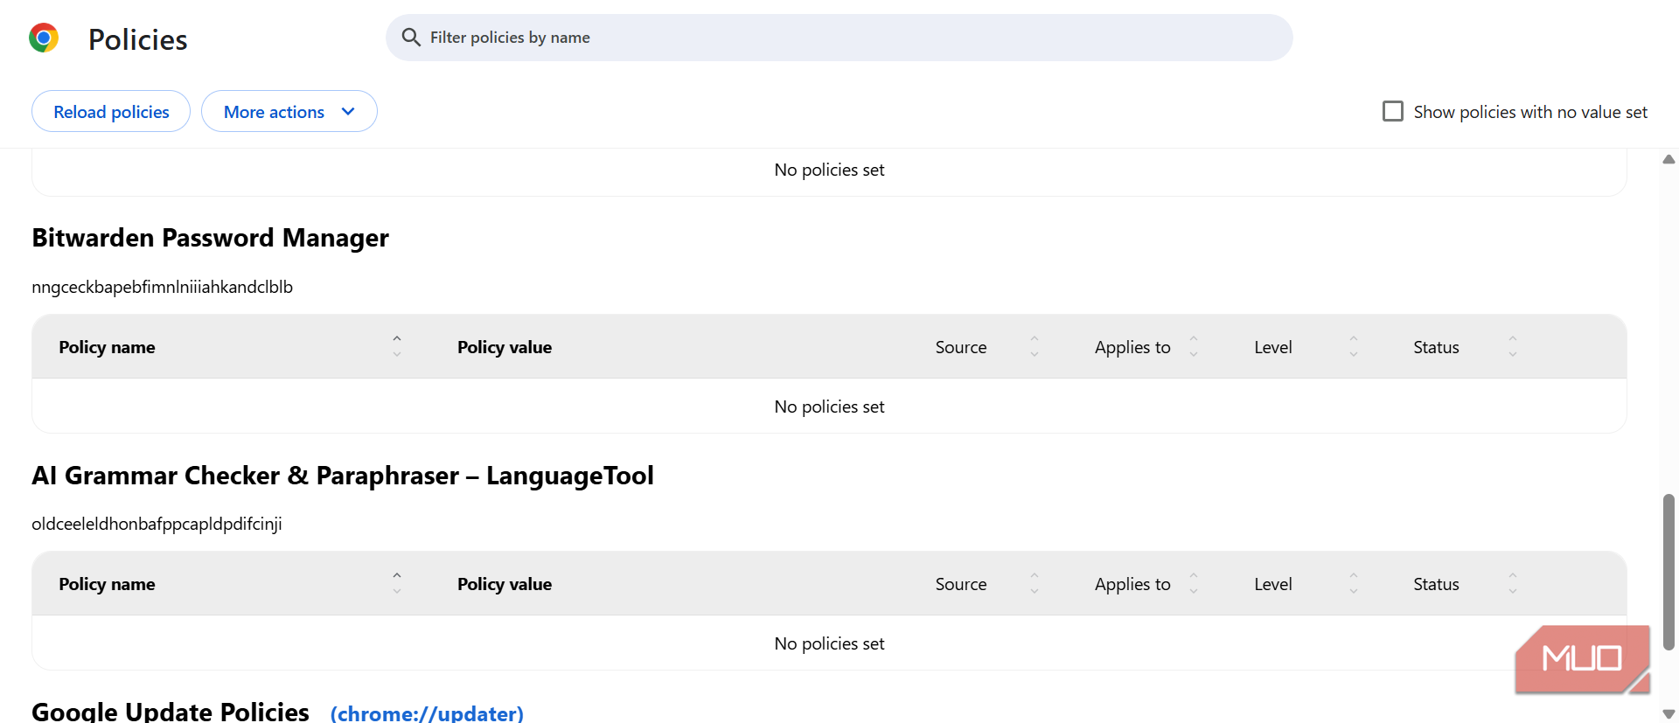Click Policy value header in LanguageTool table
Screen dimensions: 1679x723
tap(505, 584)
